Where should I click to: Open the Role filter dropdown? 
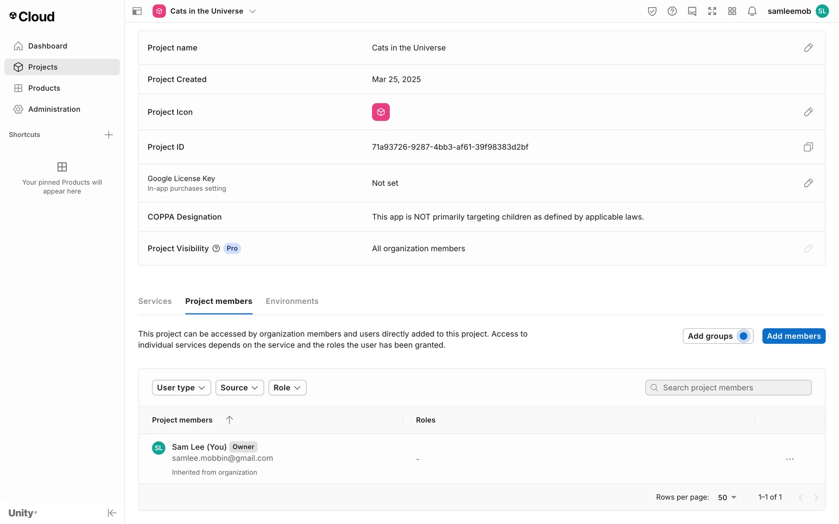click(x=287, y=388)
